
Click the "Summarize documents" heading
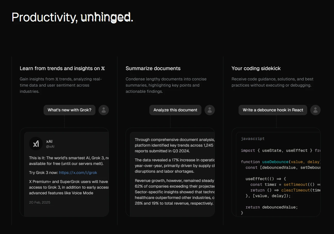[x=153, y=69]
